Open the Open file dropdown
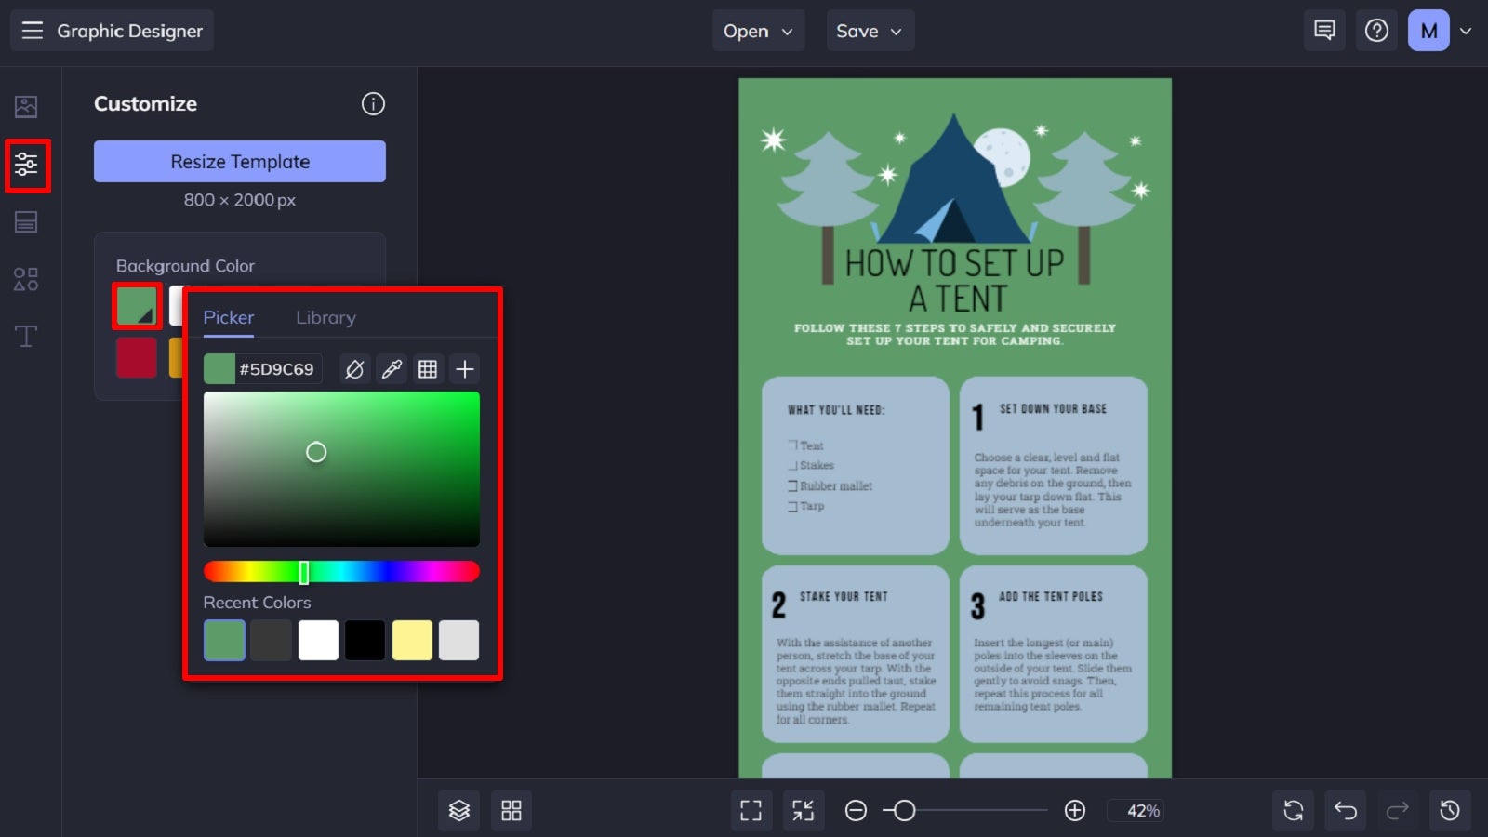1488x837 pixels. click(758, 30)
